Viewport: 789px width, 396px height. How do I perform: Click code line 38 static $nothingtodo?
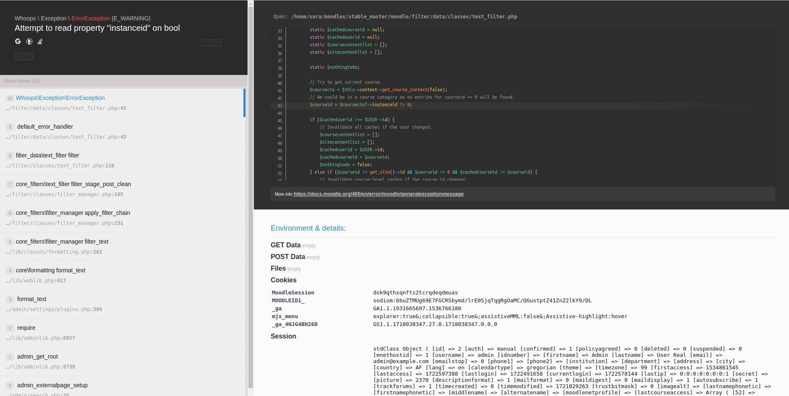[334, 67]
